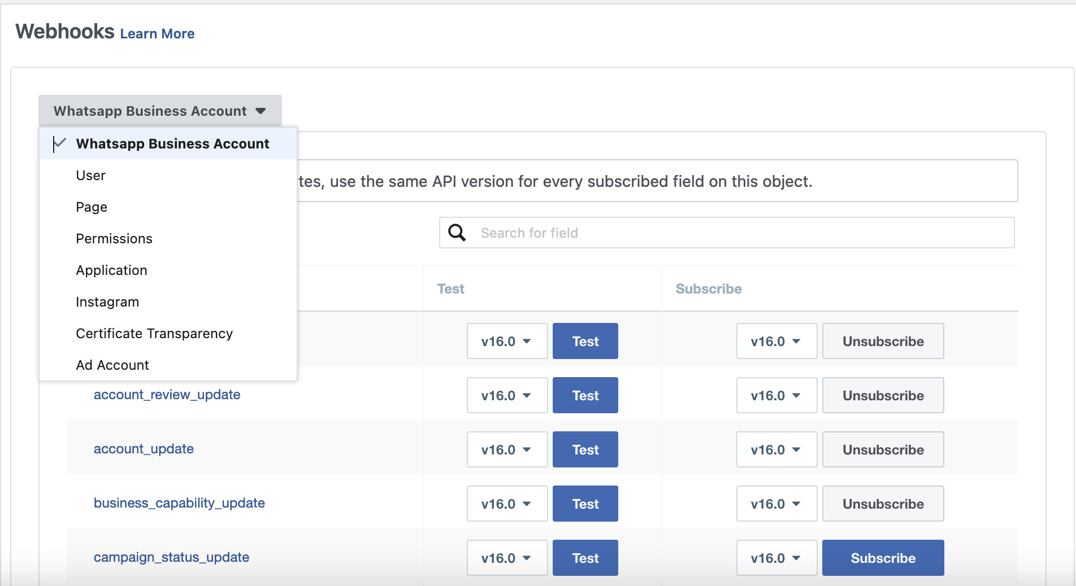Open the campaign_status_update field link
1076x586 pixels.
pos(171,557)
